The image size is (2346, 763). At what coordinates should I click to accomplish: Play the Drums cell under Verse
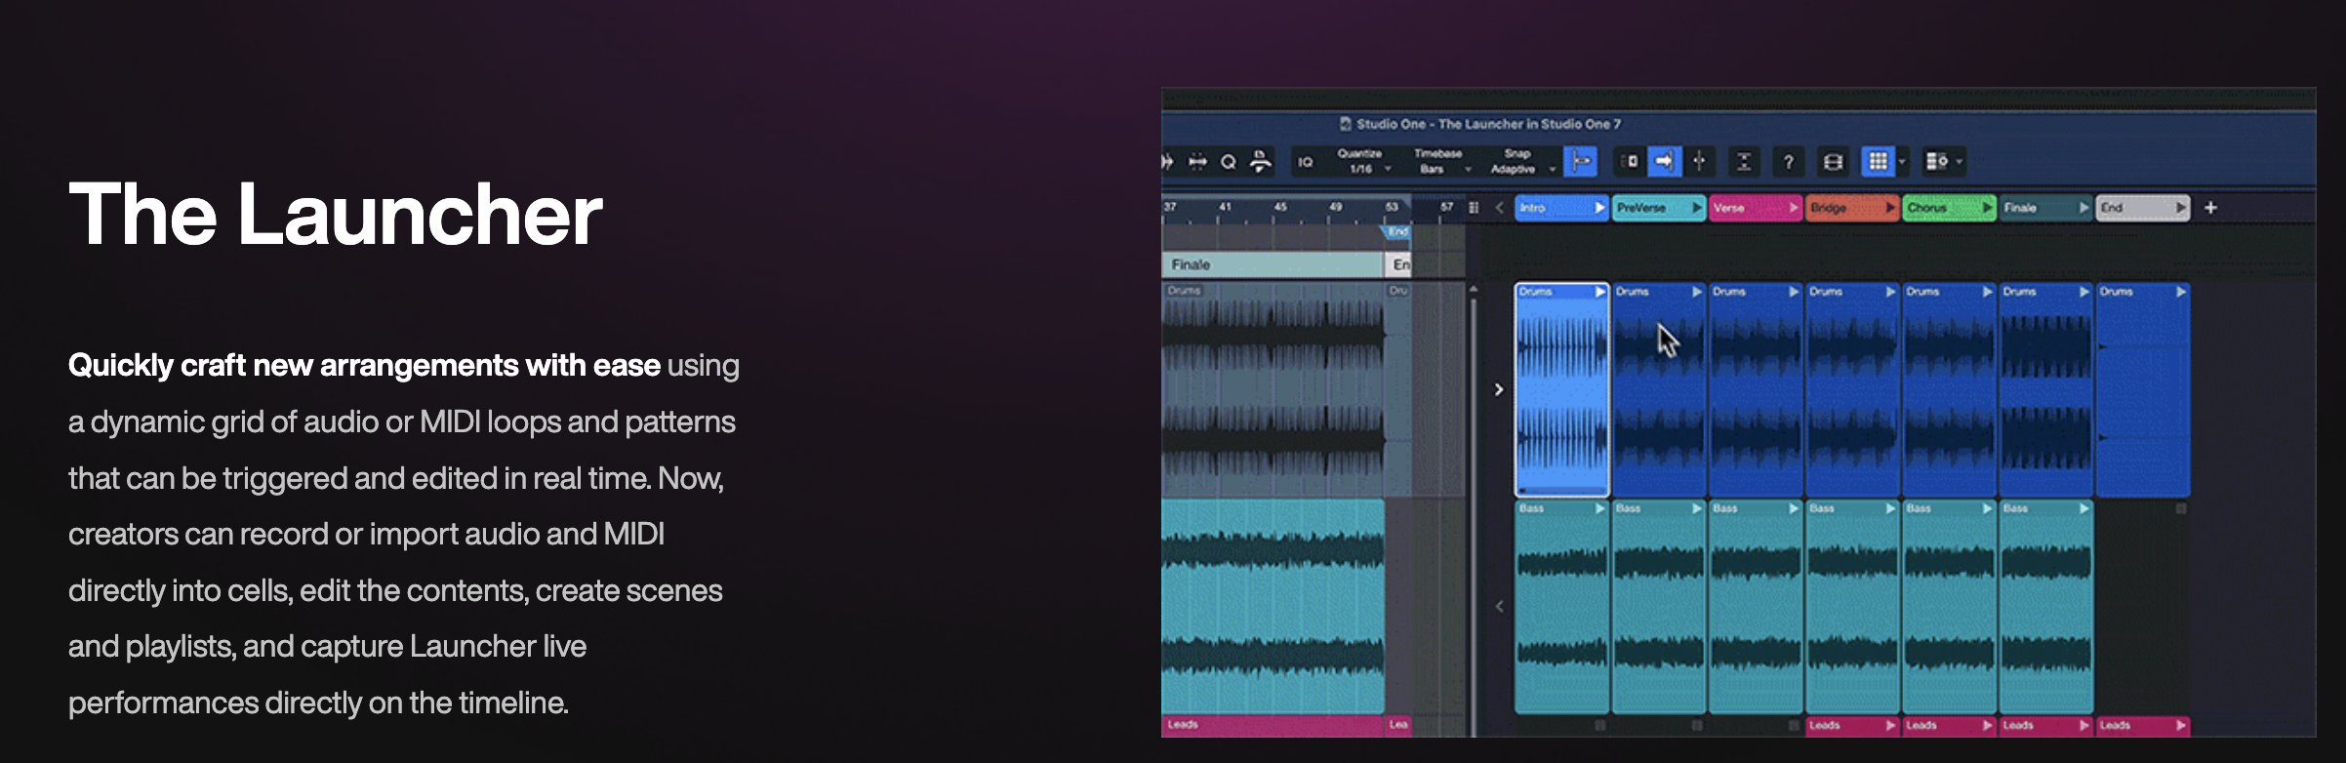(x=1793, y=292)
